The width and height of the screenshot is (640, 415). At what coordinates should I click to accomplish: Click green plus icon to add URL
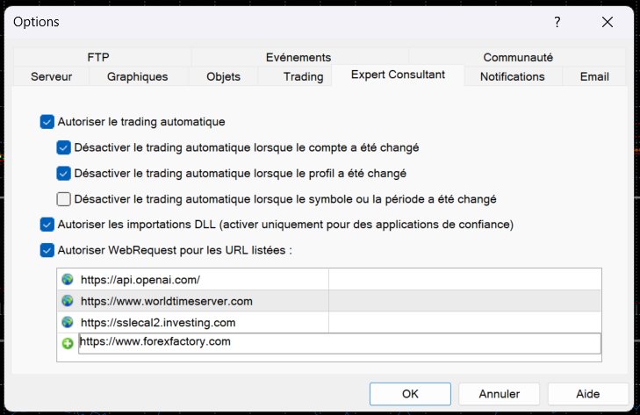pos(68,344)
